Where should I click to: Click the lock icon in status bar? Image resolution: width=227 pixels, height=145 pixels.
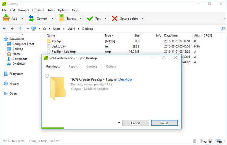tap(195, 141)
